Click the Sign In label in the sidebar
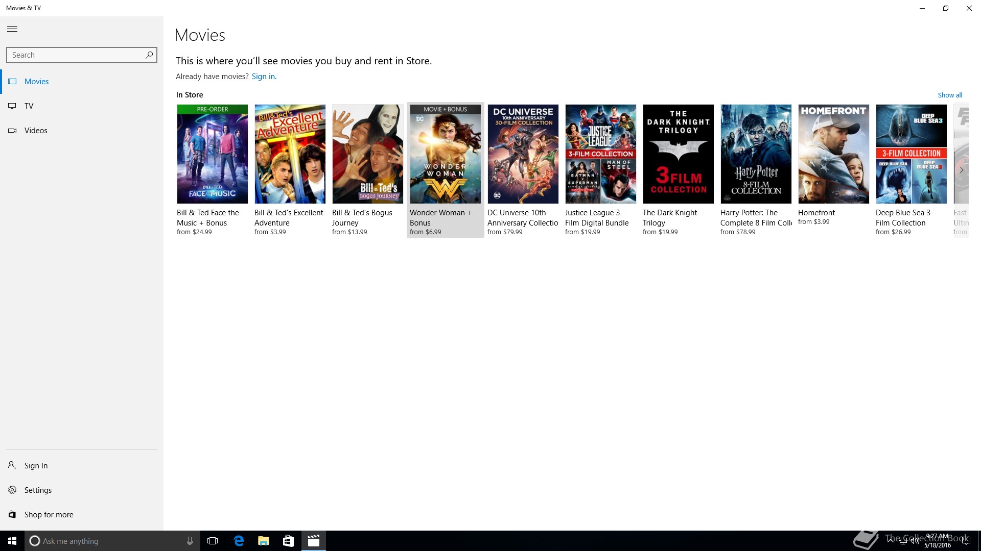Image resolution: width=981 pixels, height=551 pixels. pos(36,465)
